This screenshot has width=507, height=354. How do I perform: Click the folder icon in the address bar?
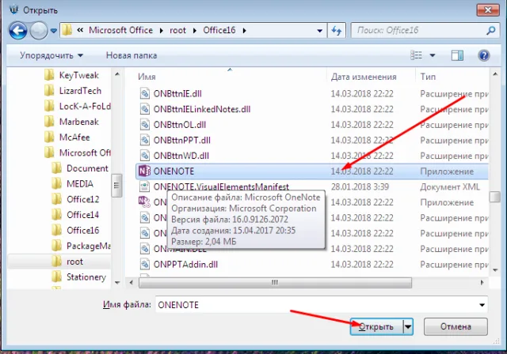click(67, 30)
